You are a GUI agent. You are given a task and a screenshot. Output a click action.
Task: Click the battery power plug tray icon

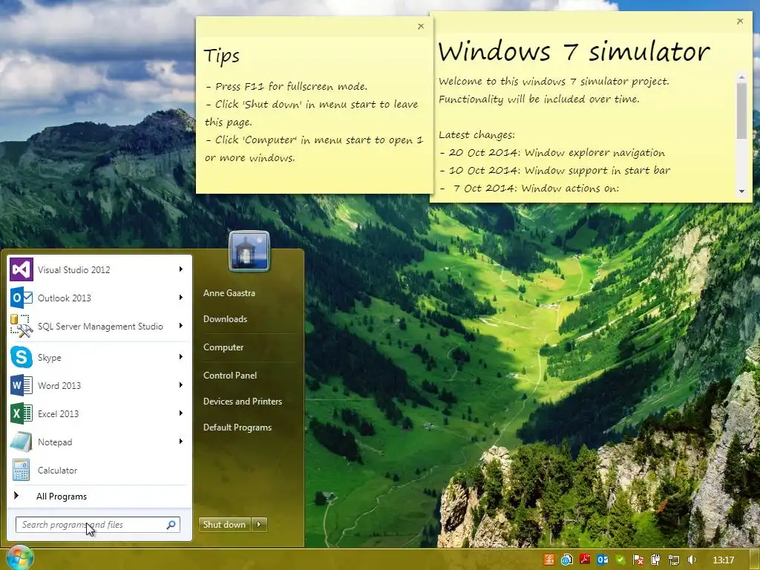click(x=656, y=560)
